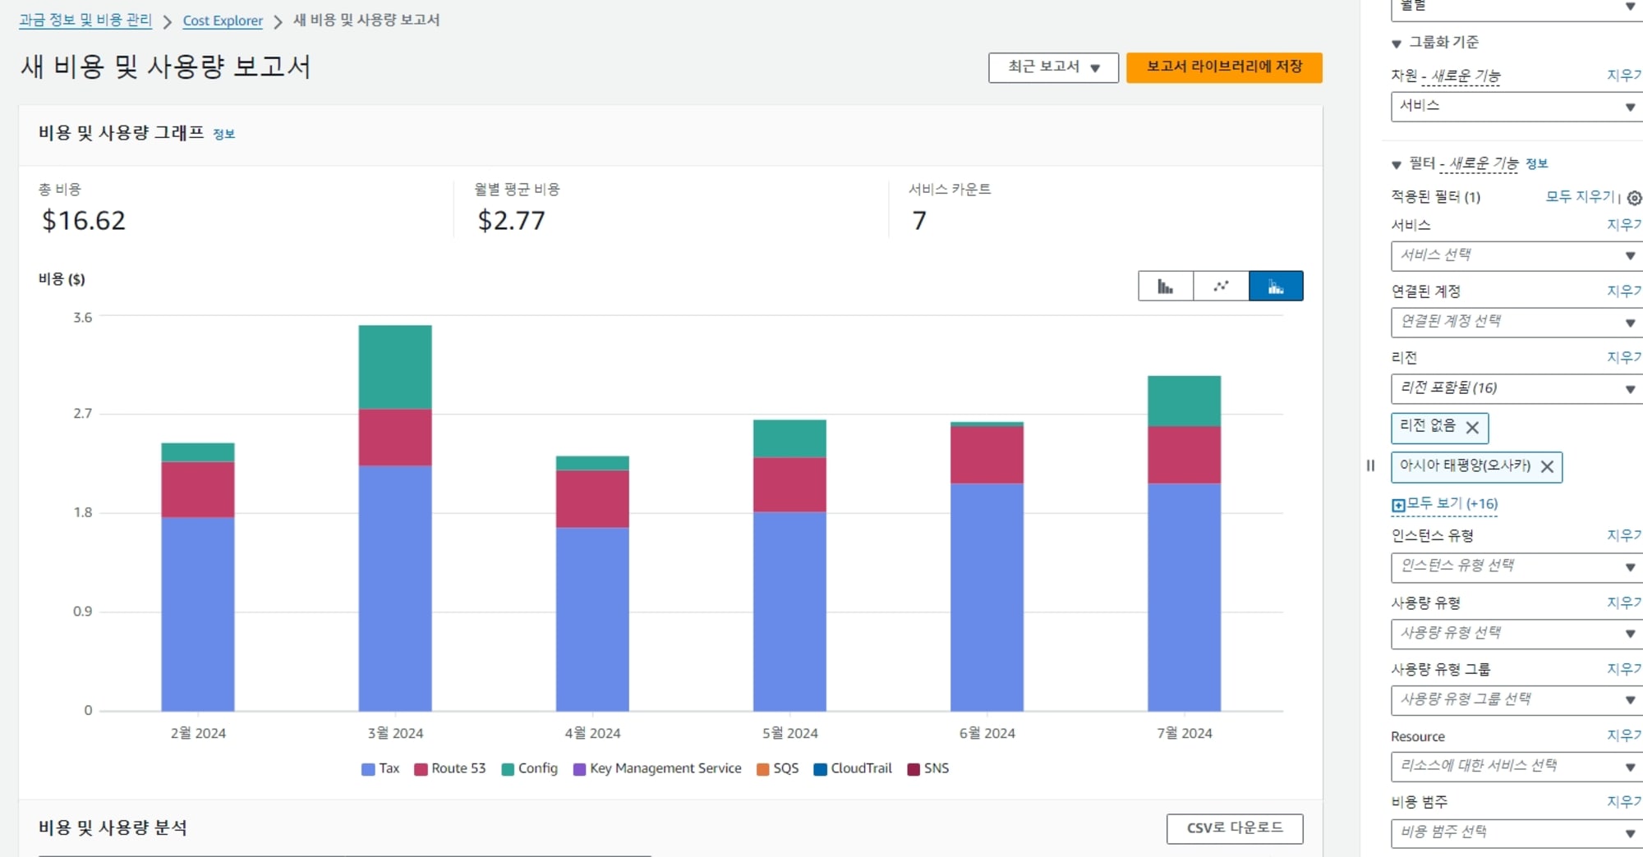This screenshot has height=857, width=1643.
Task: Switch to line chart view
Action: pyautogui.click(x=1221, y=286)
